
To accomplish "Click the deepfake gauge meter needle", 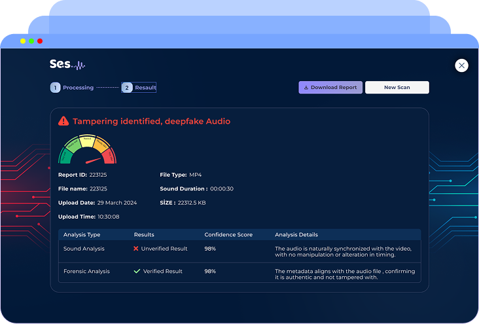I will click(x=93, y=160).
